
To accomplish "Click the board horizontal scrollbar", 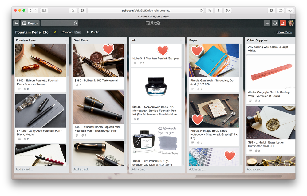I will [105, 176].
